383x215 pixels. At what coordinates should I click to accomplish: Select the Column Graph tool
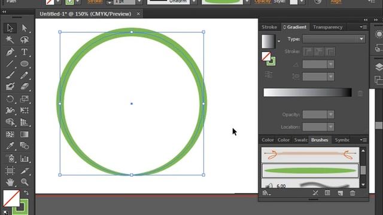(24, 158)
